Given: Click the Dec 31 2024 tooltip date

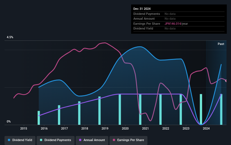Looking at the screenshot, I should (142, 9).
